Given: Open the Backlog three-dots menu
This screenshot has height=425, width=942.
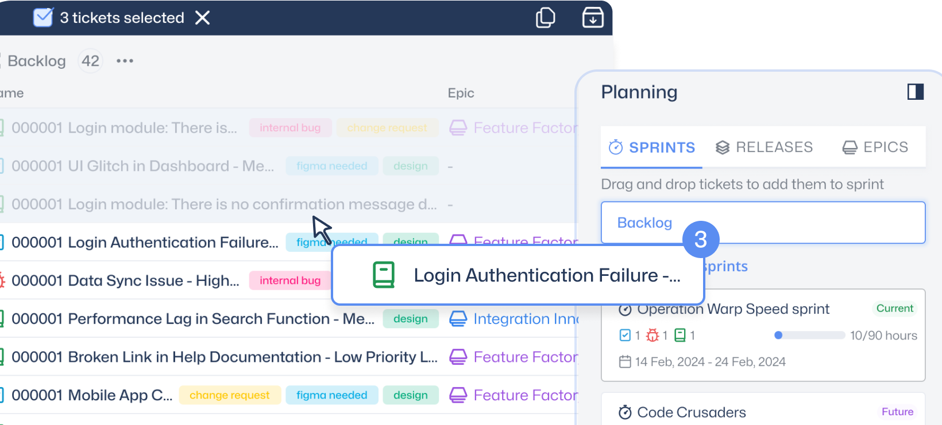Looking at the screenshot, I should pos(125,61).
